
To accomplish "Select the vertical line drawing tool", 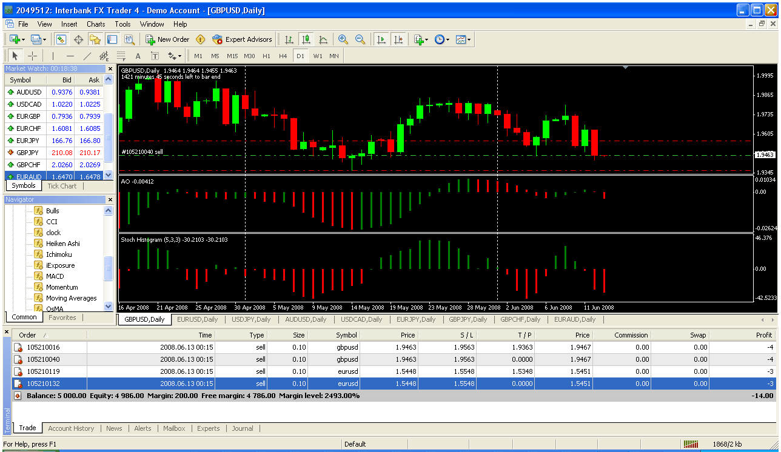I will point(53,56).
